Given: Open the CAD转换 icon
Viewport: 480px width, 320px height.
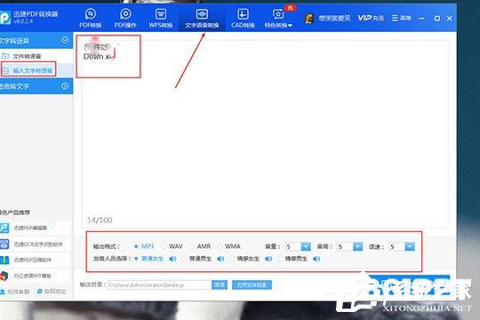Looking at the screenshot, I should coord(243,19).
